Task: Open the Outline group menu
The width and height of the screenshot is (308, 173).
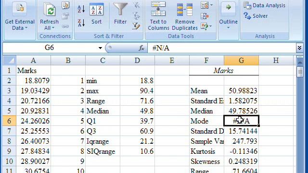Action: pyautogui.click(x=228, y=16)
